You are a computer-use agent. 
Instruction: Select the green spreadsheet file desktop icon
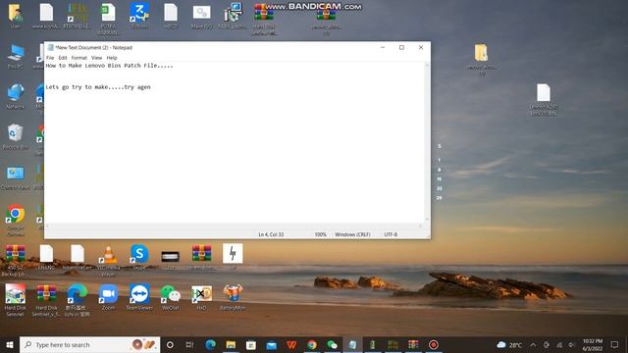[x=108, y=19]
